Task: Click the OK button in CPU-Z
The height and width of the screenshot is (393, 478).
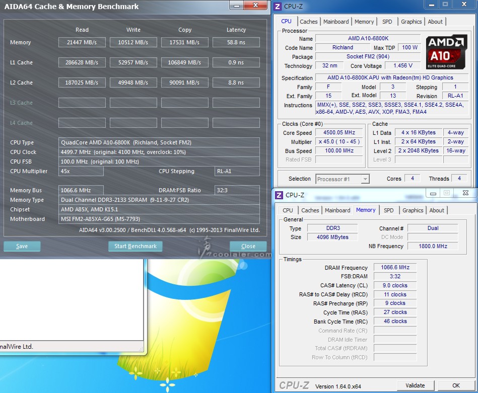Action: [456, 385]
